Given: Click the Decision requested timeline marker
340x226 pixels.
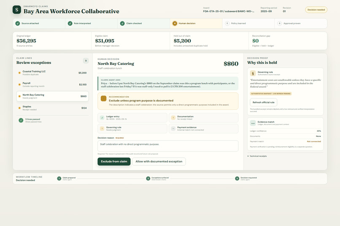Looking at the screenshot, I should 237,178.
